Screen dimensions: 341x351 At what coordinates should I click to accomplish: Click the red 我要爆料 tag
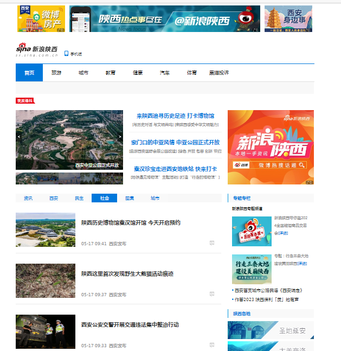(25, 101)
